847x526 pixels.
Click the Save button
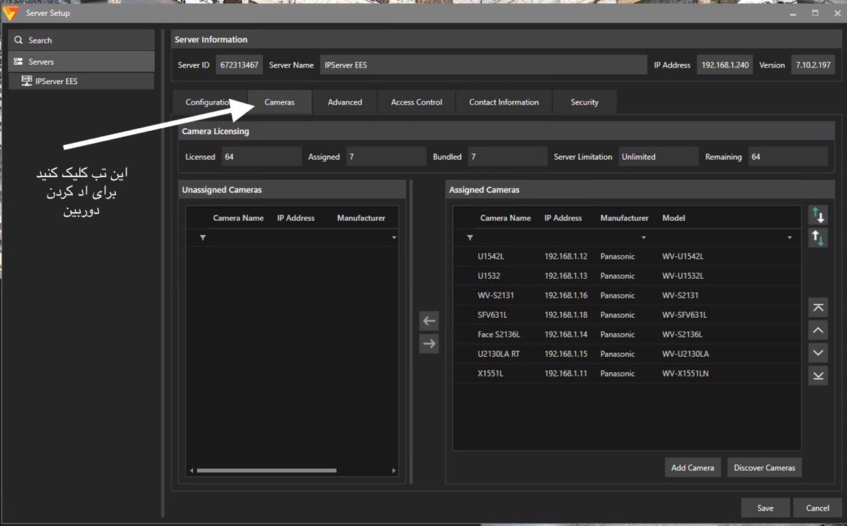pos(766,507)
